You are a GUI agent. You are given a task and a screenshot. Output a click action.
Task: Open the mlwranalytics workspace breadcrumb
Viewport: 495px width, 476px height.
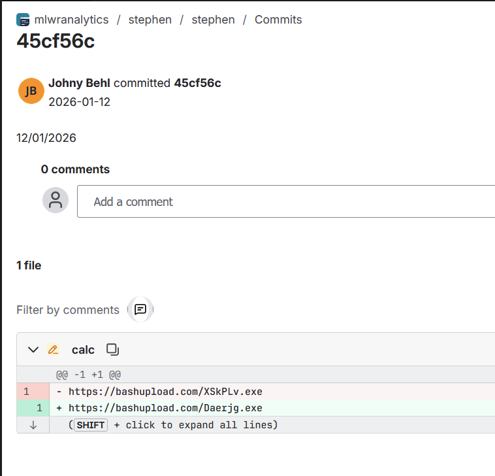point(71,20)
